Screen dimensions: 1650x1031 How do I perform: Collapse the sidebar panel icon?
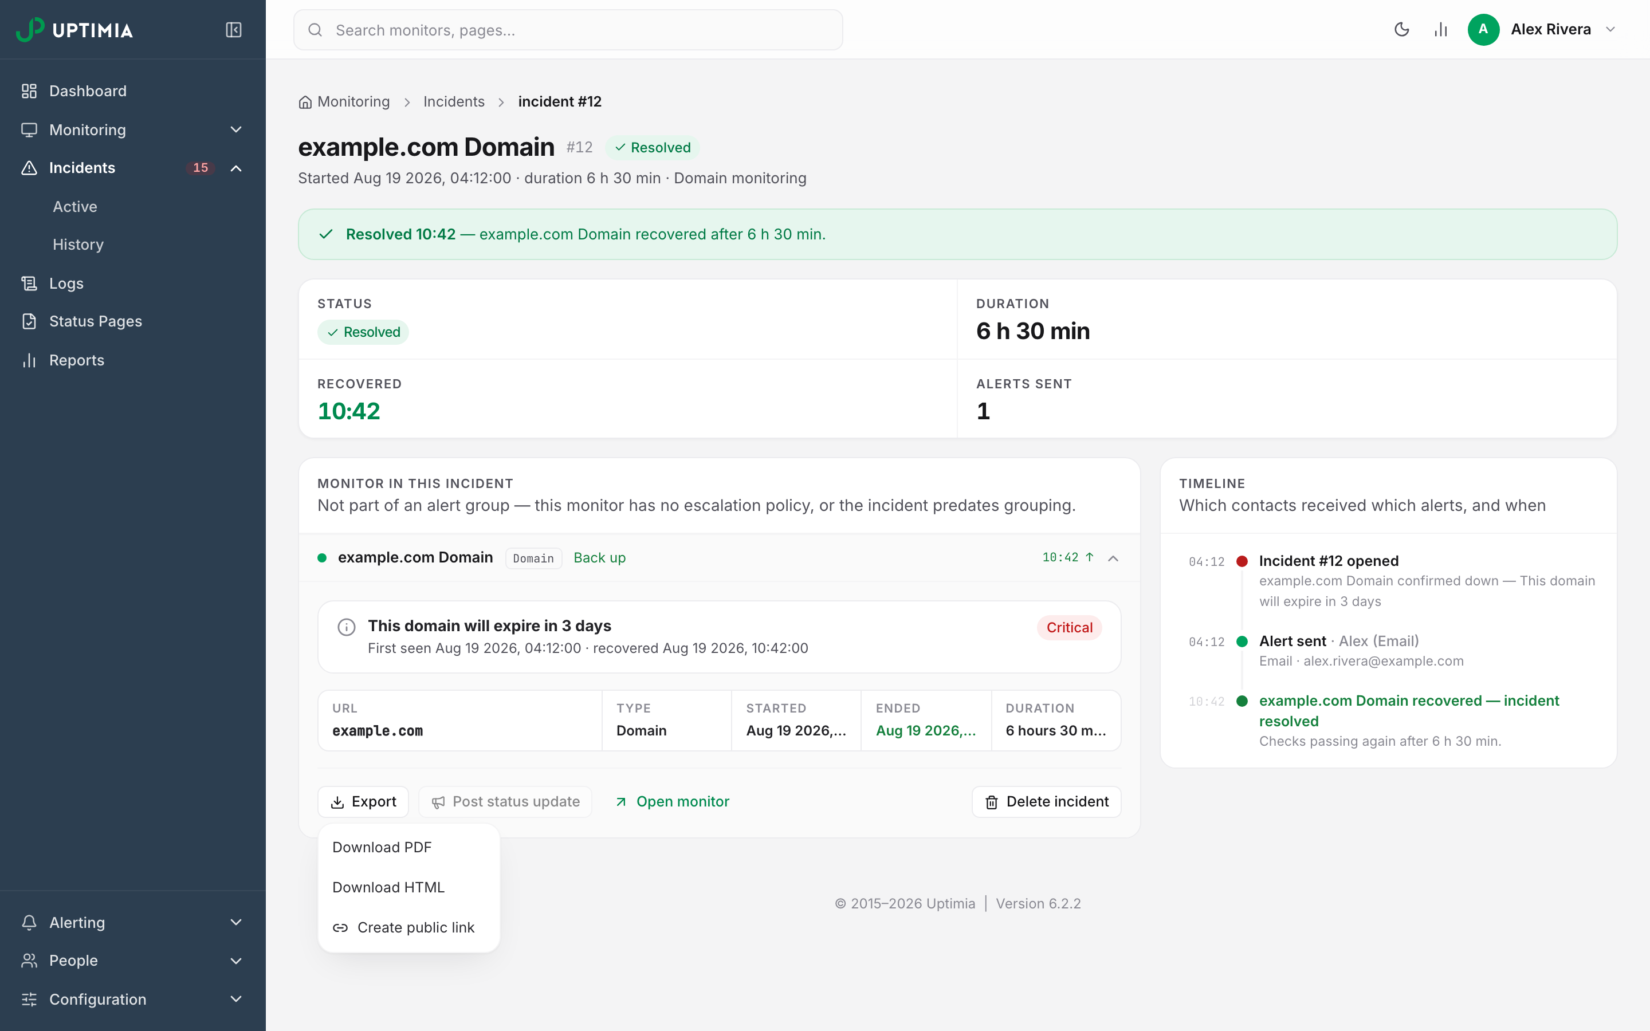coord(233,30)
